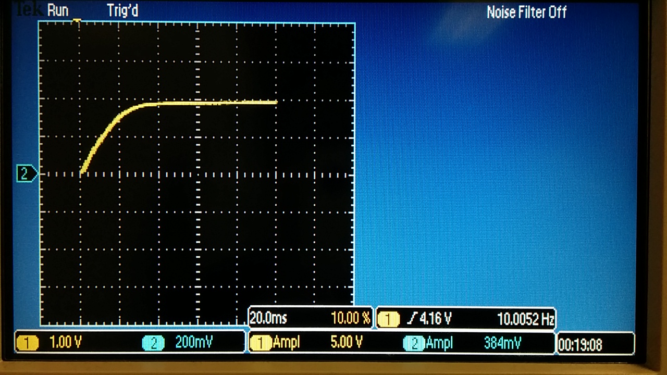Click the 384mV amplitude measurement
667x375 pixels.
502,343
